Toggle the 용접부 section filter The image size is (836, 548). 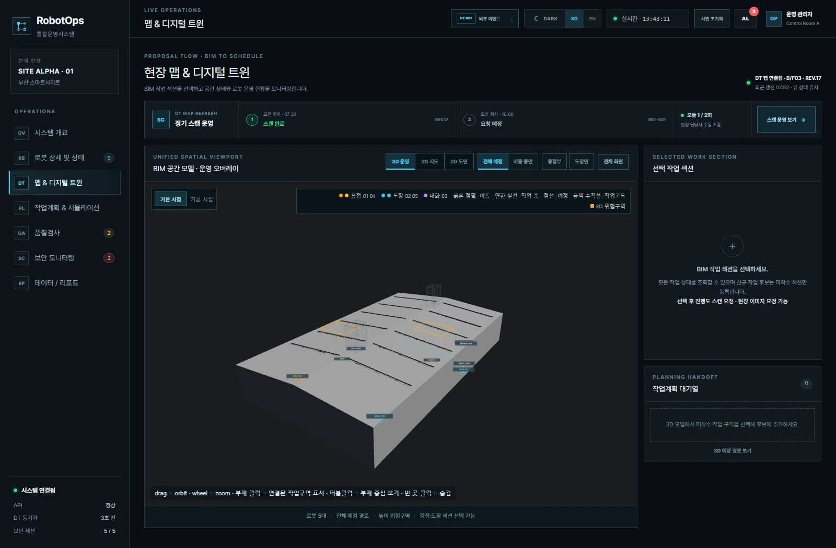click(x=554, y=162)
